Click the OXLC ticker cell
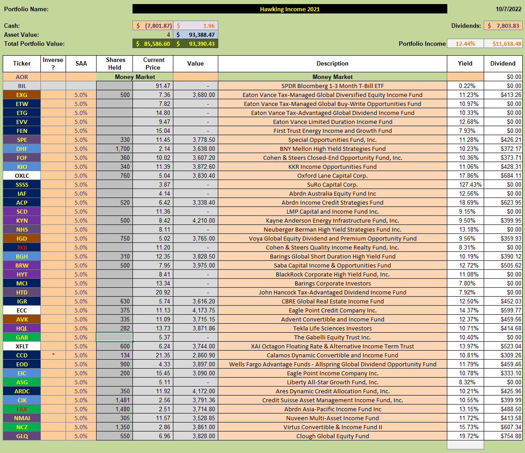 22,176
